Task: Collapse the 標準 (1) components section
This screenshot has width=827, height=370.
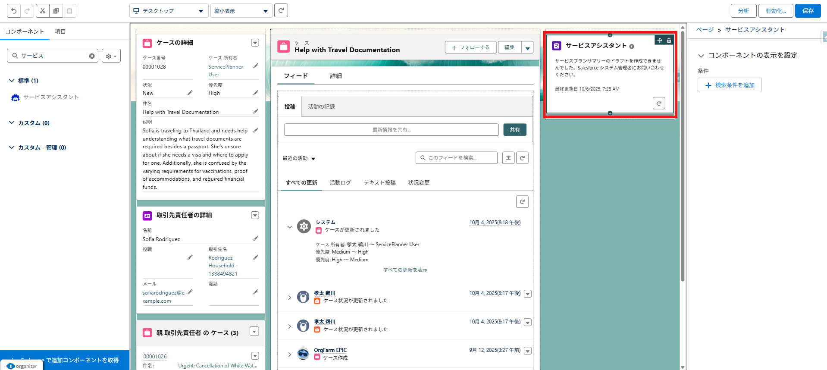Action: tap(12, 81)
